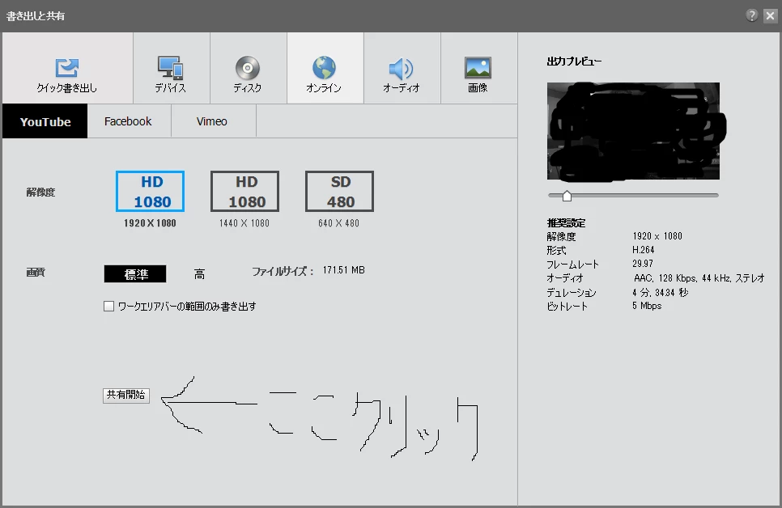Viewport: 782px width, 508px height.
Task: Select the ディスク export category
Action: click(x=248, y=68)
